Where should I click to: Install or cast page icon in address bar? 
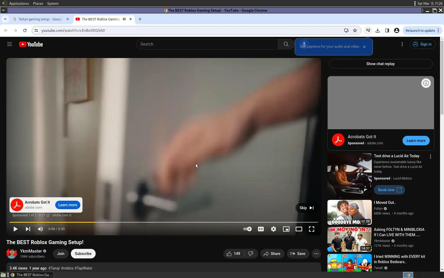coord(346,30)
